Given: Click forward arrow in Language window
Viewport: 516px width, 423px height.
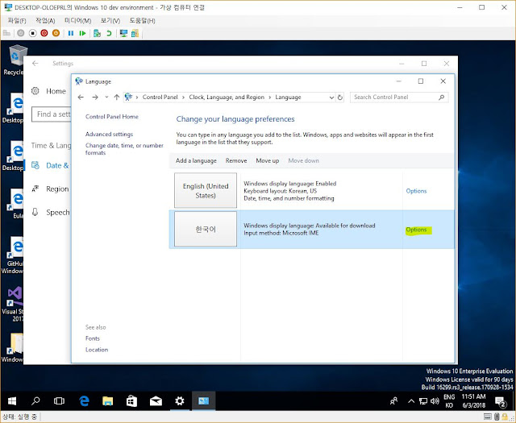Looking at the screenshot, I should coord(95,97).
